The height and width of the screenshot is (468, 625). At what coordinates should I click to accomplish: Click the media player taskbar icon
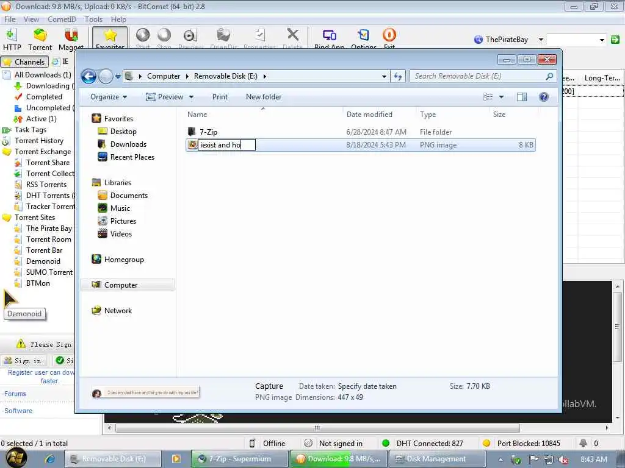176,459
